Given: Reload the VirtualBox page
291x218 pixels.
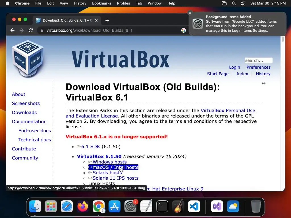Looking at the screenshot, I should point(31,30).
